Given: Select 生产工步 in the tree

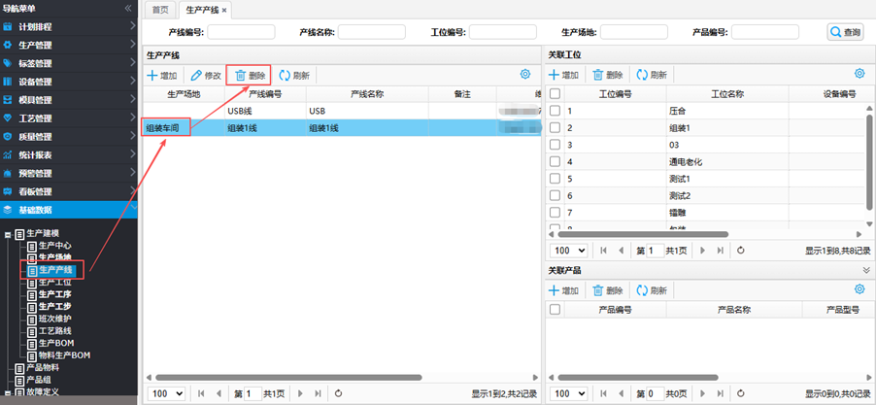Looking at the screenshot, I should 54,306.
